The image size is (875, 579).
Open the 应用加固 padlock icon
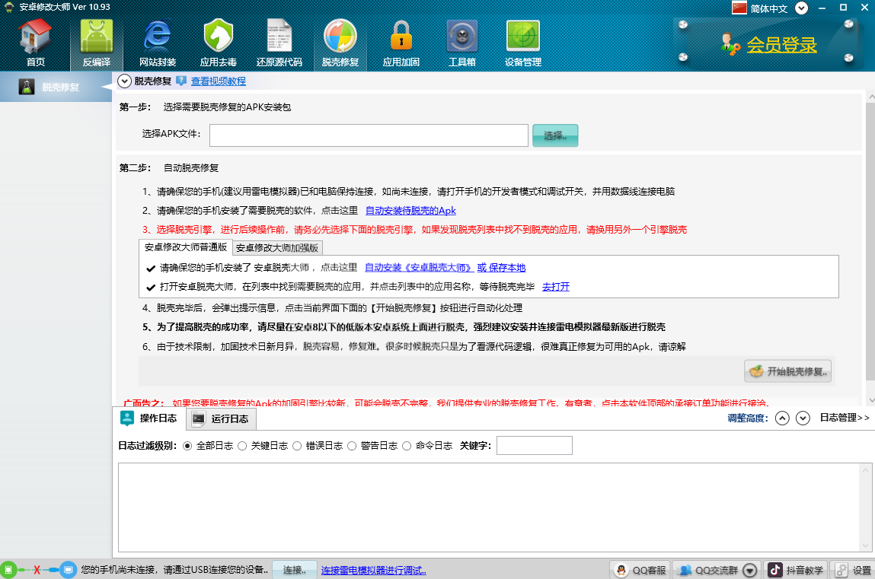click(x=401, y=43)
